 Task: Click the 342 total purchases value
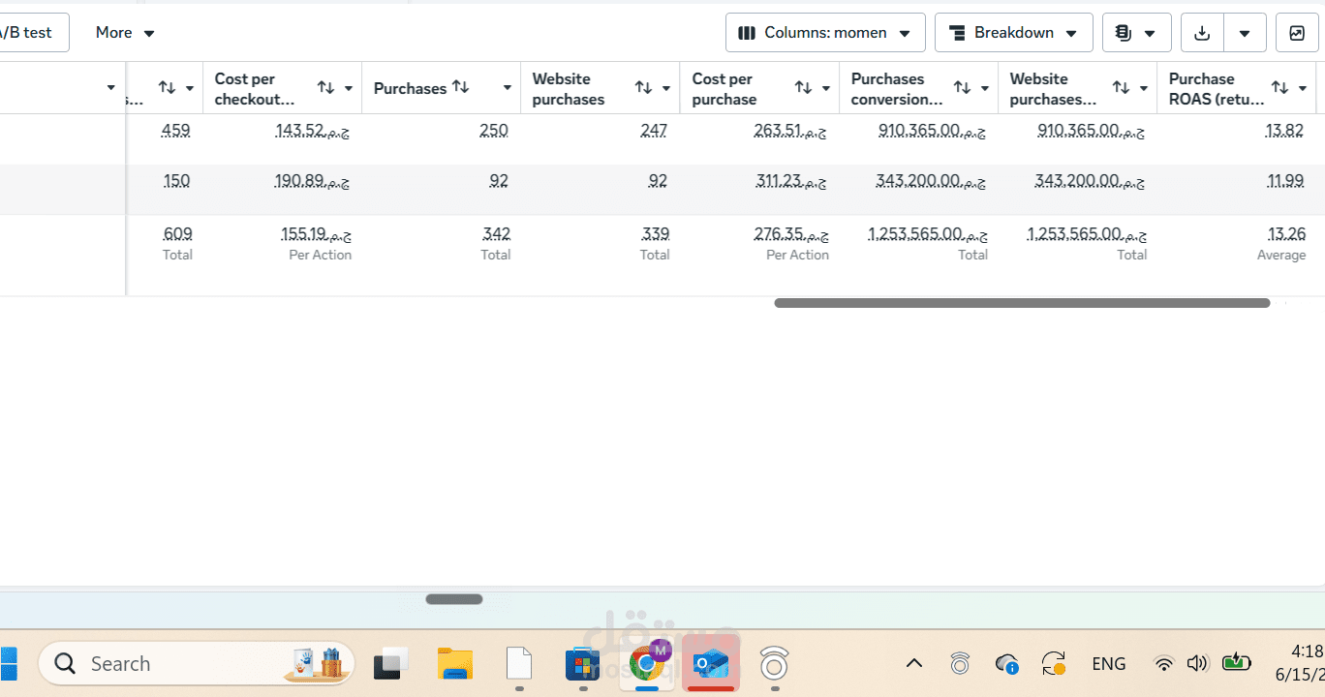coord(497,234)
